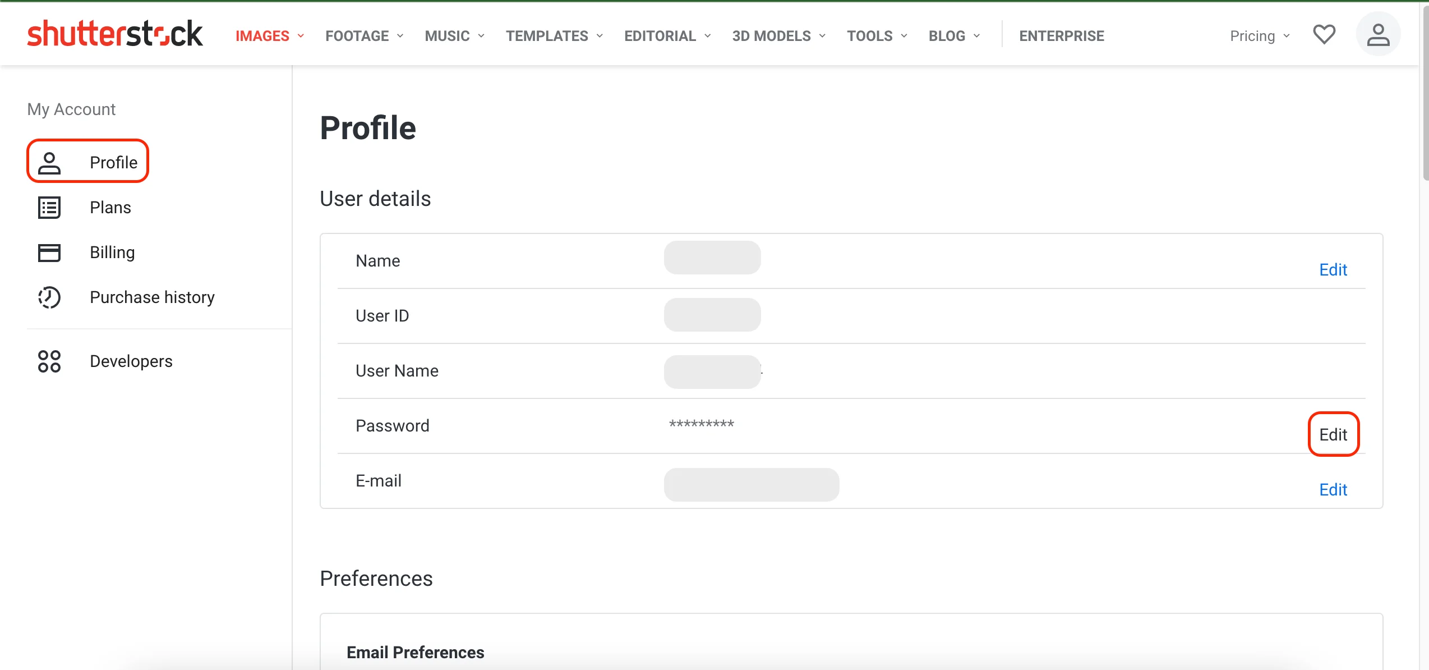This screenshot has width=1429, height=670.
Task: Open the Editorial menu
Action: click(x=667, y=36)
